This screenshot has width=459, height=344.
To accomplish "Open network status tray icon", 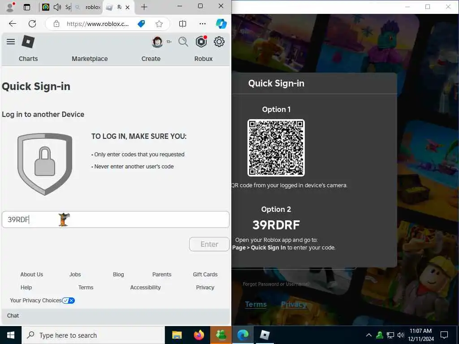I will pos(390,335).
